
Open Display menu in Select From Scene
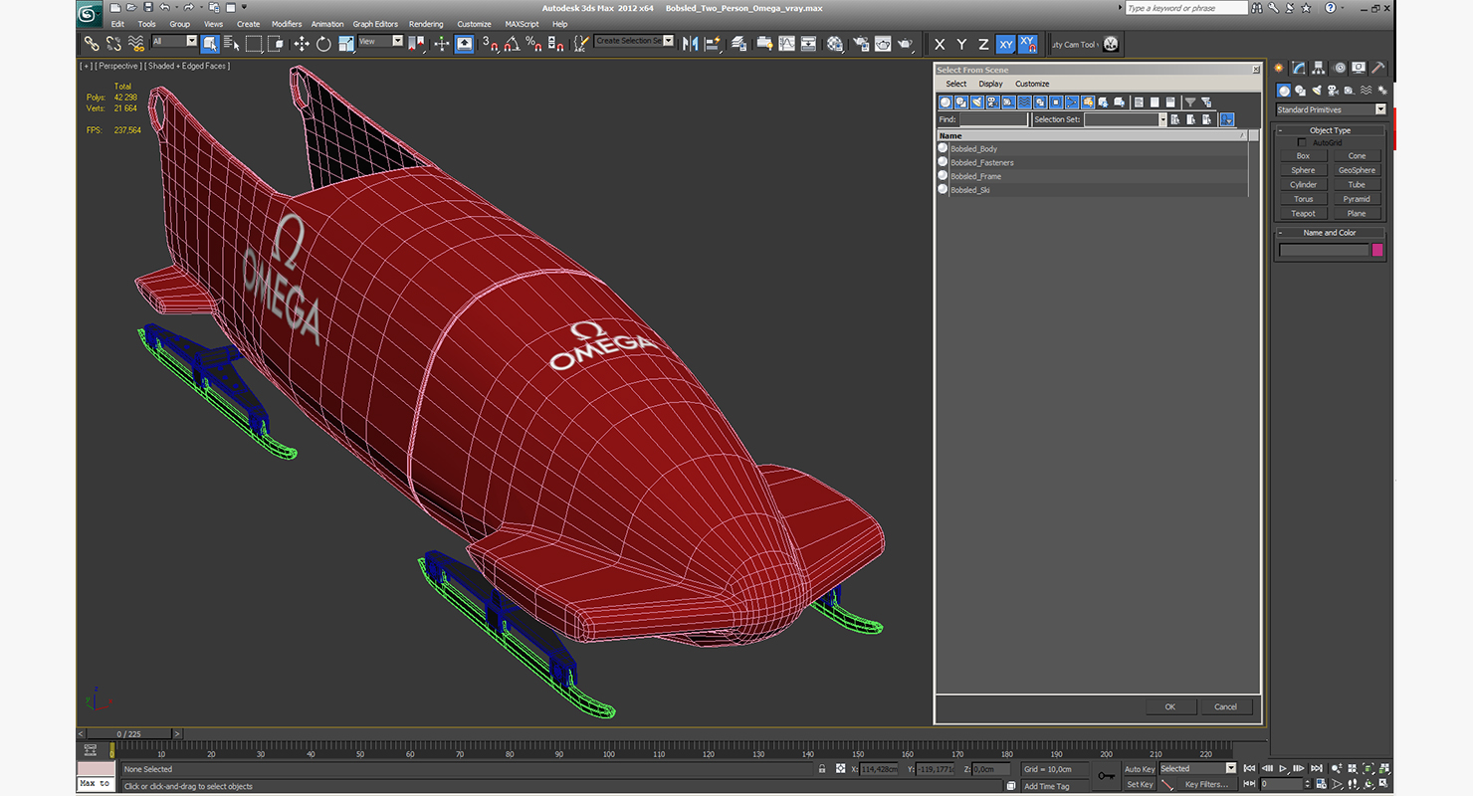990,84
